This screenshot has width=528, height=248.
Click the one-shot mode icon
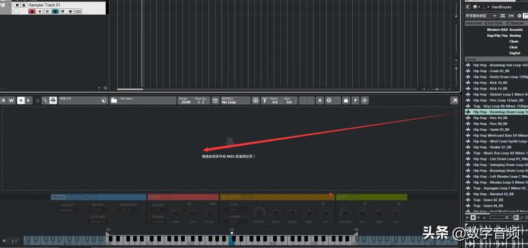pyautogui.click(x=256, y=100)
